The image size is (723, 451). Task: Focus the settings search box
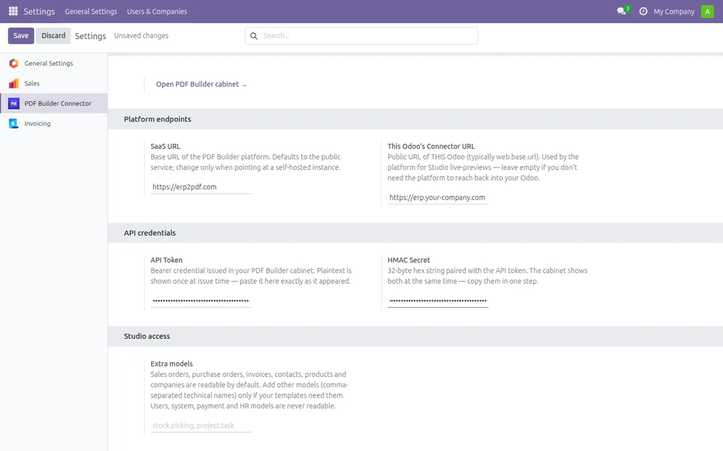(x=361, y=36)
